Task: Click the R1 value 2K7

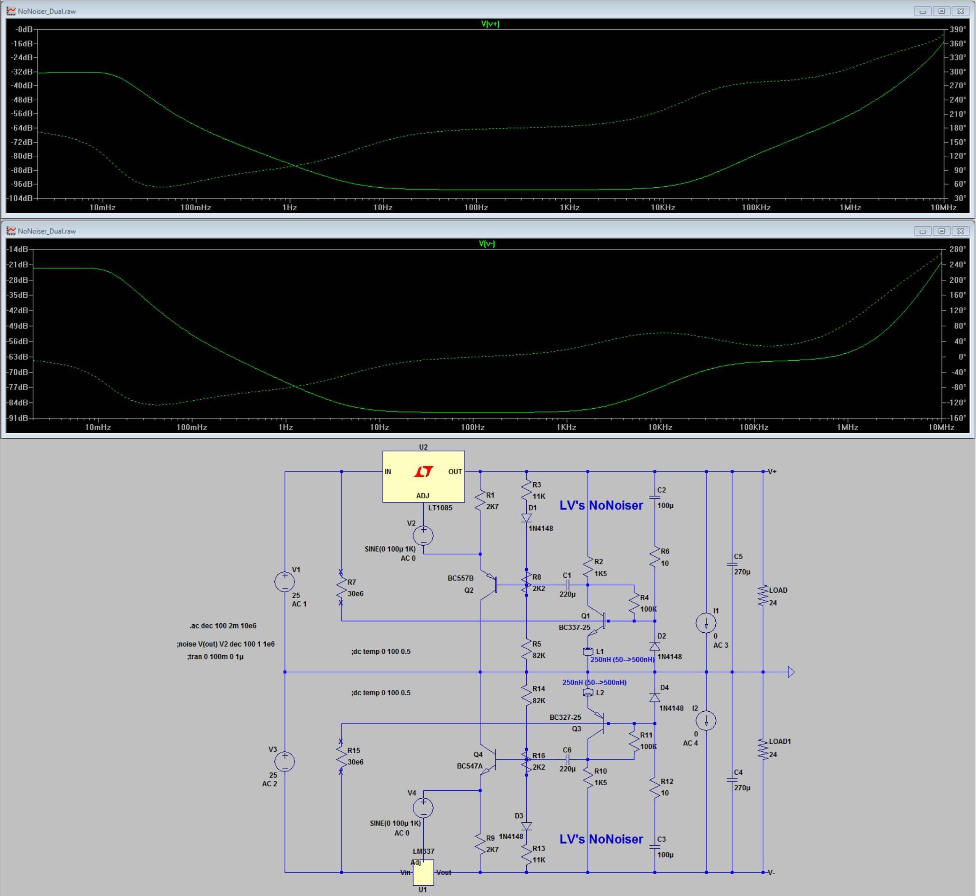Action: (492, 507)
